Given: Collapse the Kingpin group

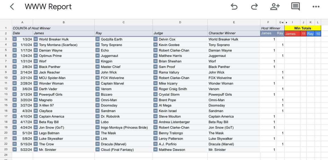Looking at the screenshot, I should (97, 61).
